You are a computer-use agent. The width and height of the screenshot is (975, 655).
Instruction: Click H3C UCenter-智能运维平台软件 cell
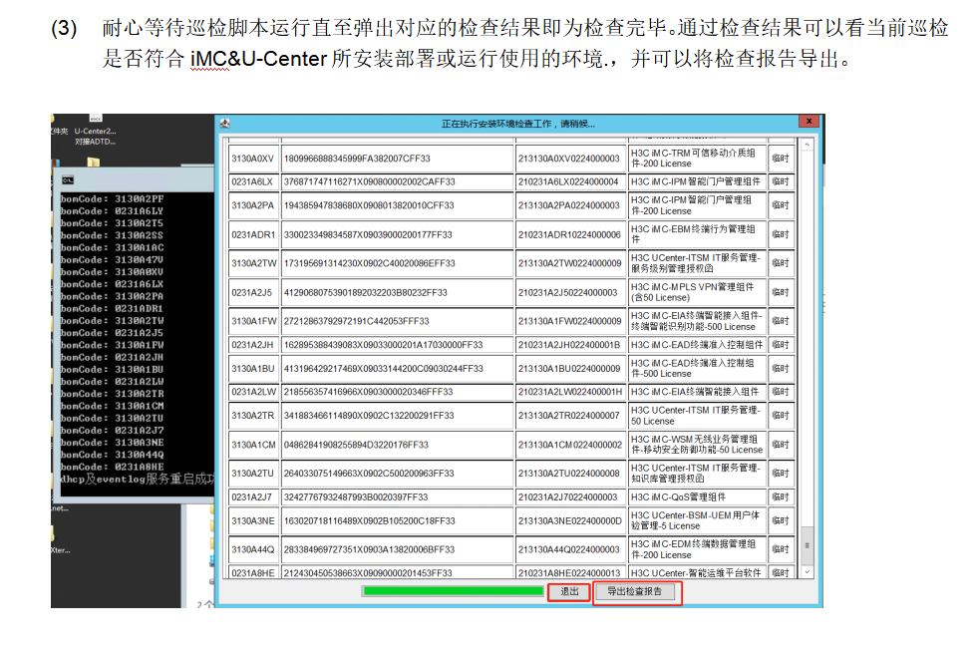697,572
